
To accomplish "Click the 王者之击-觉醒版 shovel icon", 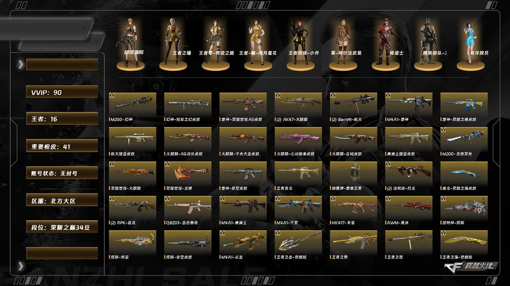I will tap(298, 242).
